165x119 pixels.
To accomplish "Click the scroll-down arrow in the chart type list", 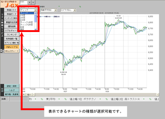I will 35,29.
